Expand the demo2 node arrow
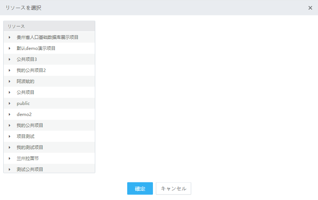 10,114
